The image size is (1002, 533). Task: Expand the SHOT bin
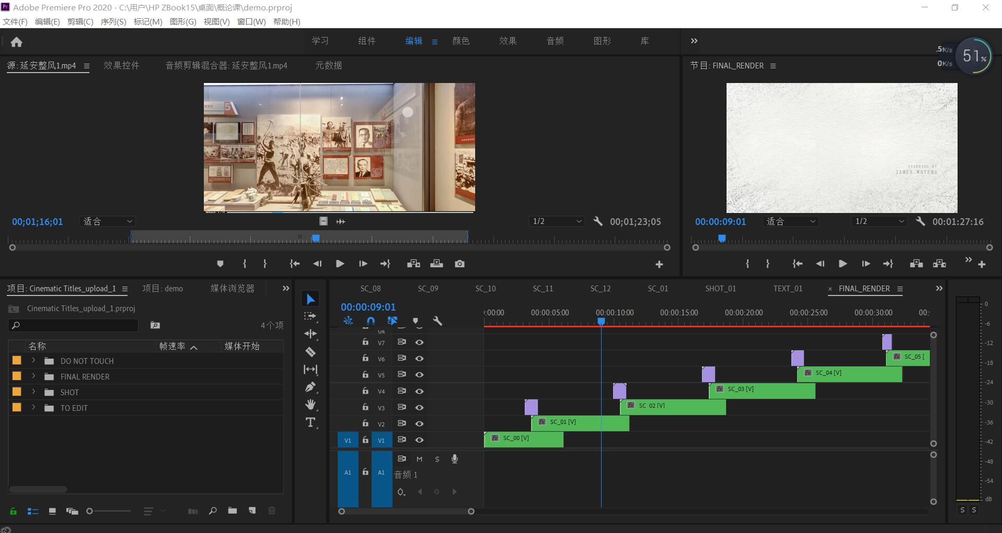33,392
